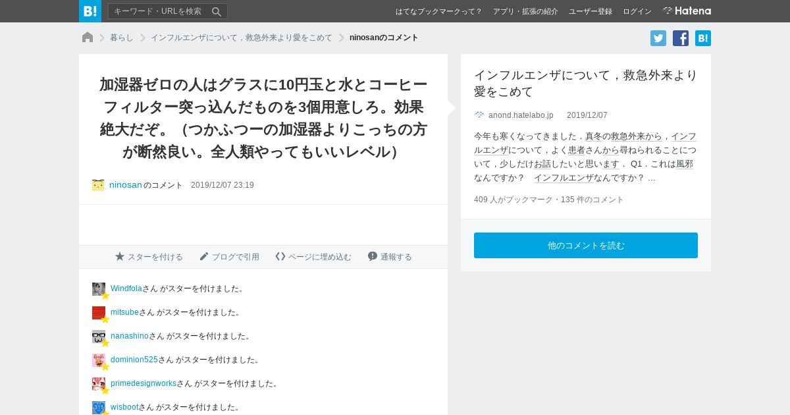Open はてなブックマークって？ link
The height and width of the screenshot is (415, 790).
438,11
